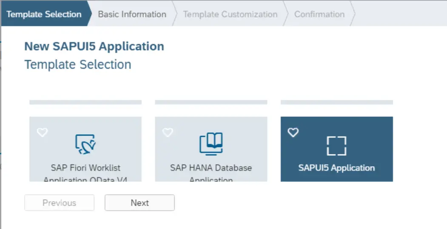The width and height of the screenshot is (447, 229).
Task: Click the SAP Fiori Worklist template icon
Action: coord(85,144)
